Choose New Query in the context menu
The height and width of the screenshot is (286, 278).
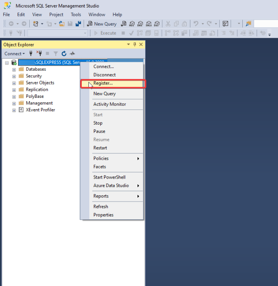[112, 94]
